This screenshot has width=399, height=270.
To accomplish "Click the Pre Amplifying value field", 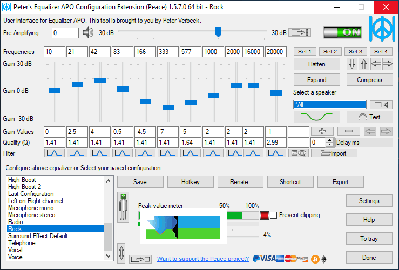I will [x=65, y=33].
